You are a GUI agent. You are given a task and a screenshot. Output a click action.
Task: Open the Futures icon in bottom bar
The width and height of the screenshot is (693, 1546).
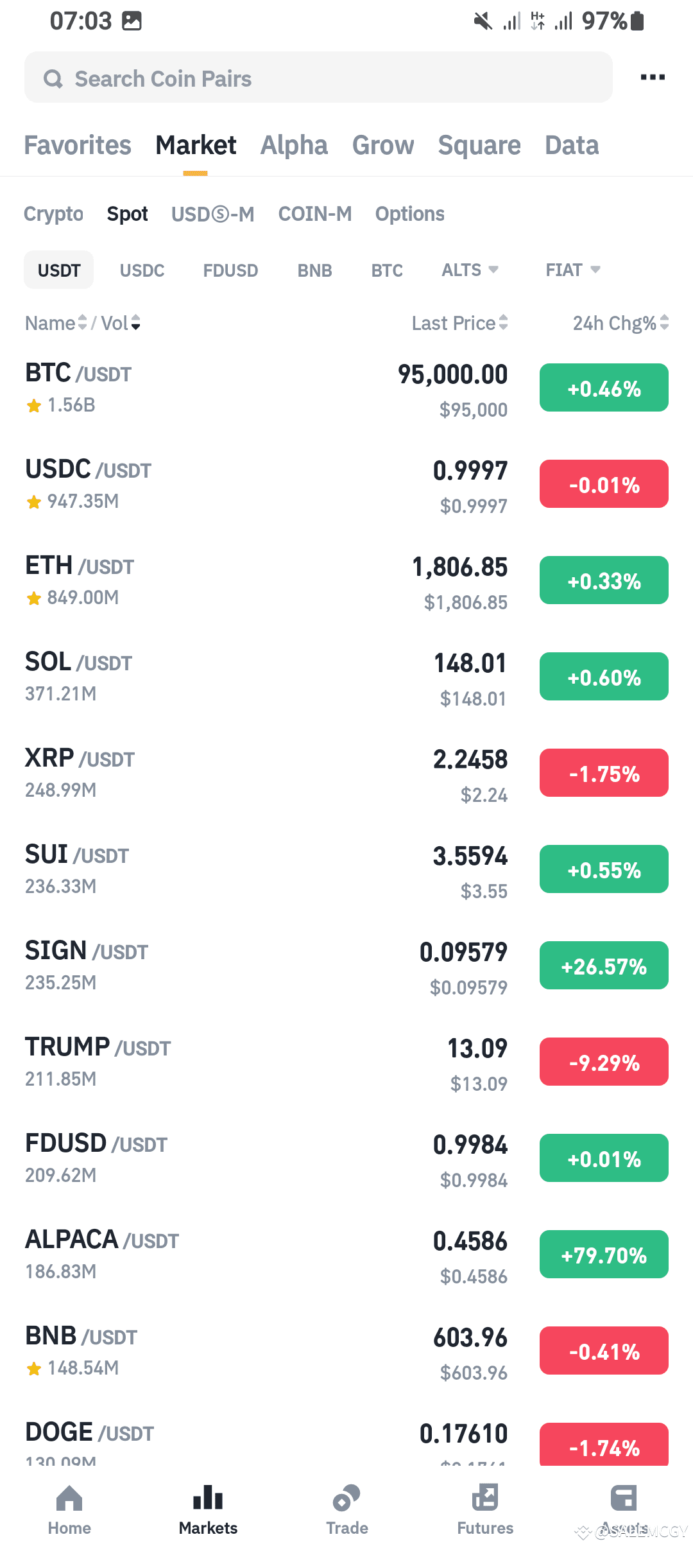[x=485, y=1497]
